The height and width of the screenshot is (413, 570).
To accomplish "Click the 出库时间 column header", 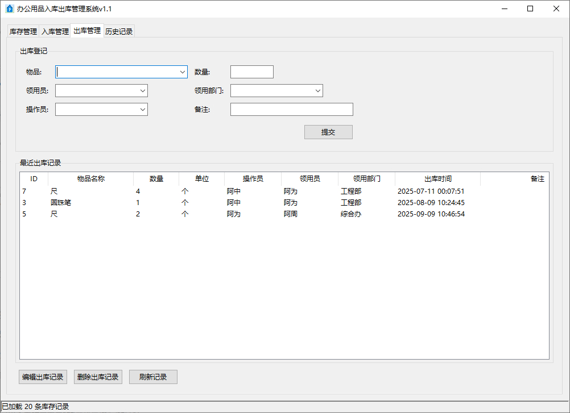I will (437, 179).
